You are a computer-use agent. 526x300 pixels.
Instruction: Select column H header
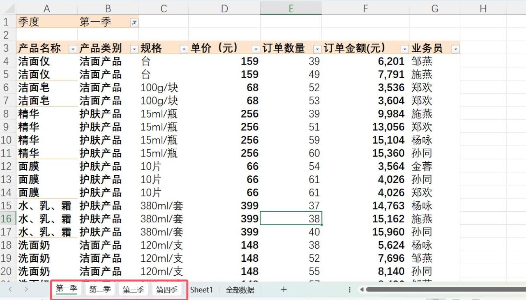coord(483,8)
